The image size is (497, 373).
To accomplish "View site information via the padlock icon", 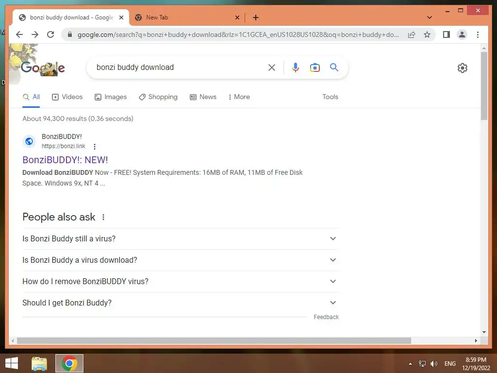I will pos(70,34).
